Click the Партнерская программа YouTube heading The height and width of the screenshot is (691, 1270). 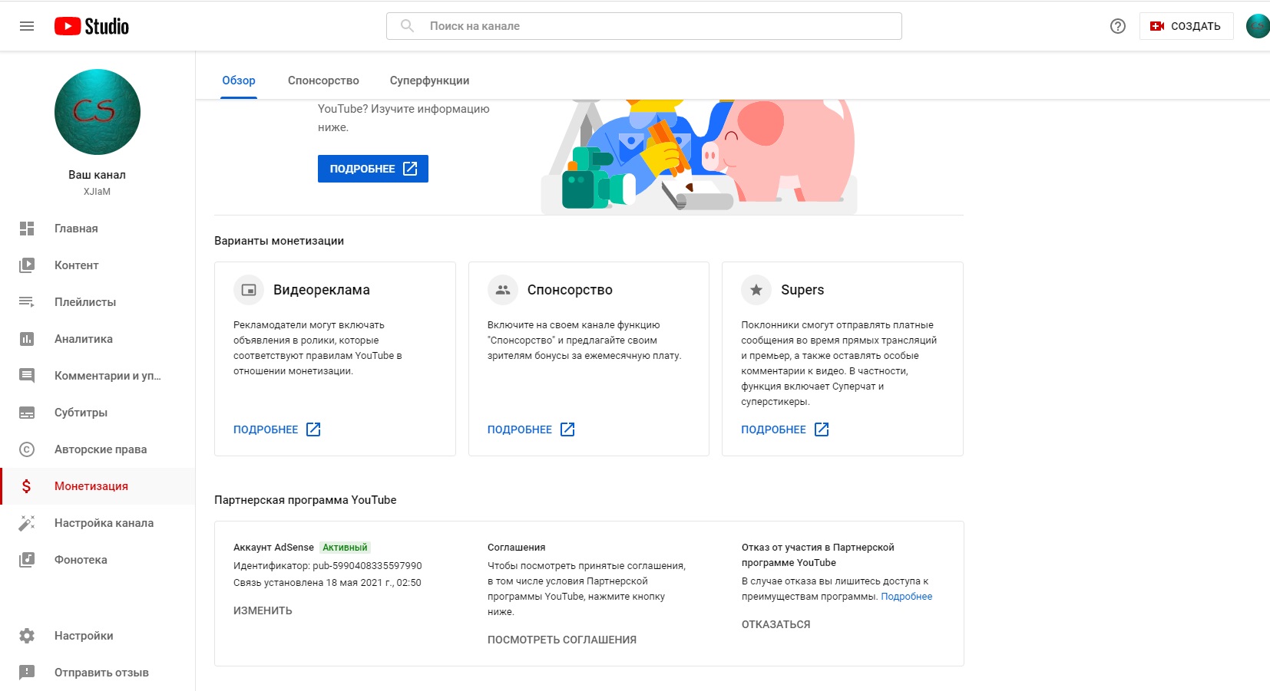306,500
